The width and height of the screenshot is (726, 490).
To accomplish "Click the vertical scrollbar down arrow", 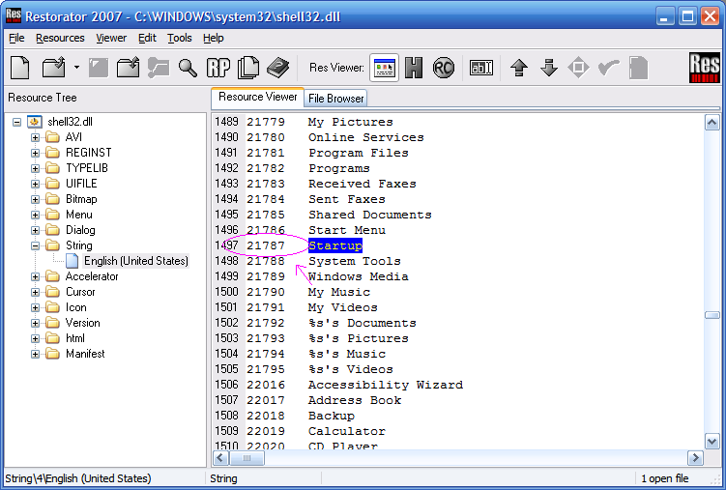I will point(711,441).
